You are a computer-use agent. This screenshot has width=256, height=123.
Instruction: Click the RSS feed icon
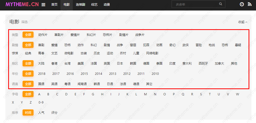[x=250, y=4]
